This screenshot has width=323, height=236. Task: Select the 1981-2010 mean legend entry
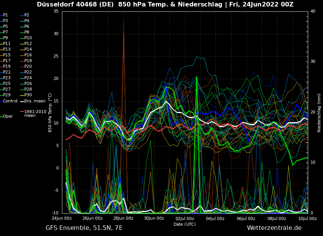35,113
